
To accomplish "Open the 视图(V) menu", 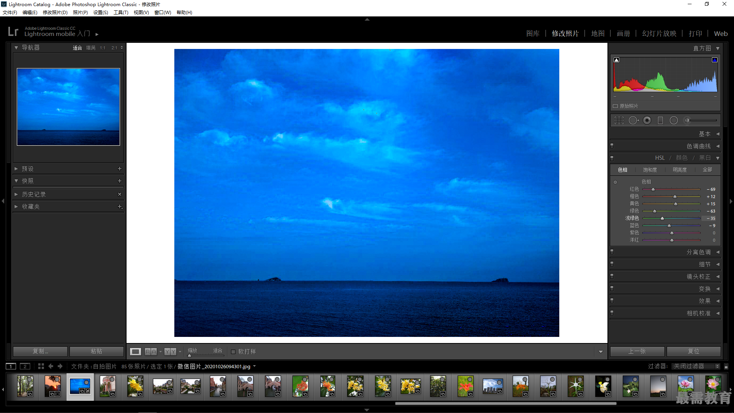I will pyautogui.click(x=141, y=13).
